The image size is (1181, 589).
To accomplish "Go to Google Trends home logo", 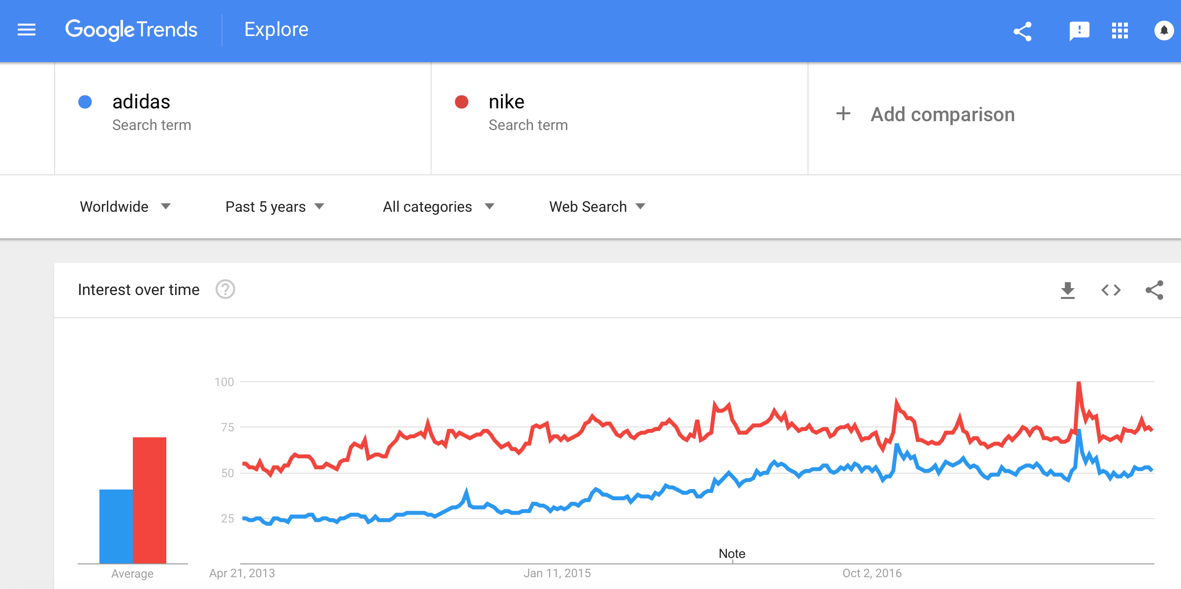I will click(x=131, y=30).
